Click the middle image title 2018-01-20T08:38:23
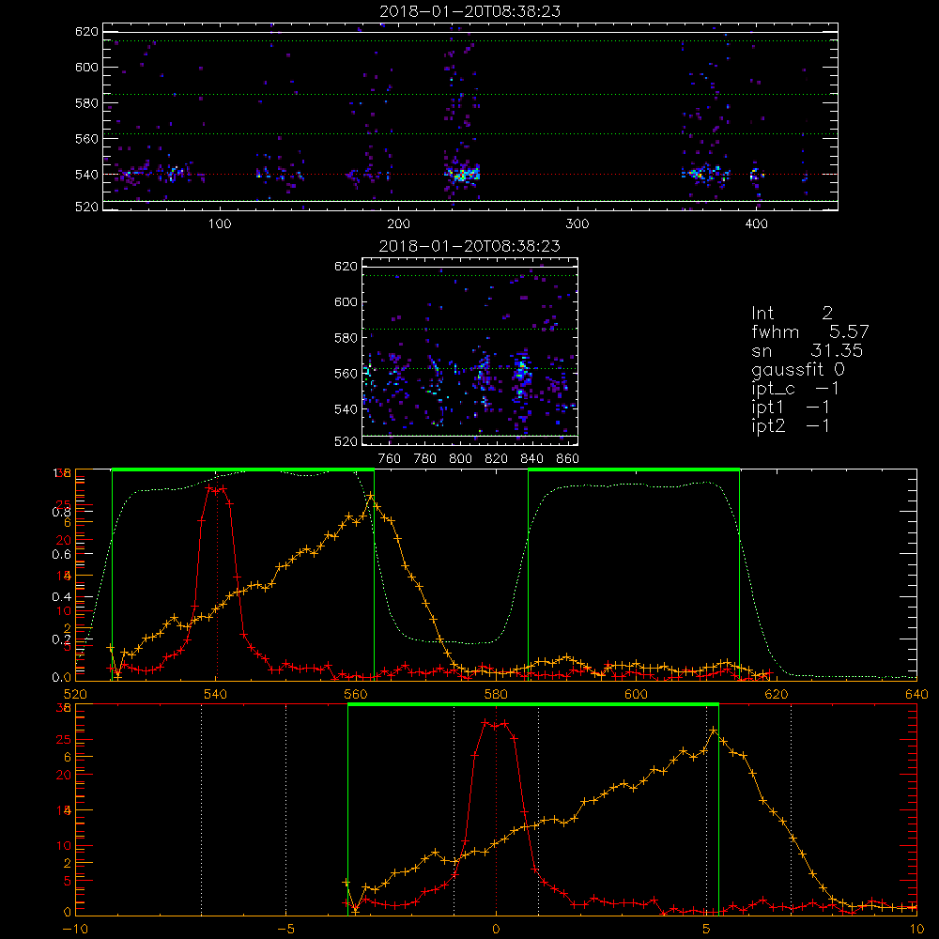 tap(470, 246)
